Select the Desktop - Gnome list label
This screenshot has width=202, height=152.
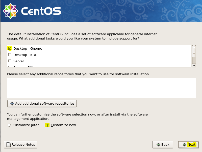(x=28, y=49)
